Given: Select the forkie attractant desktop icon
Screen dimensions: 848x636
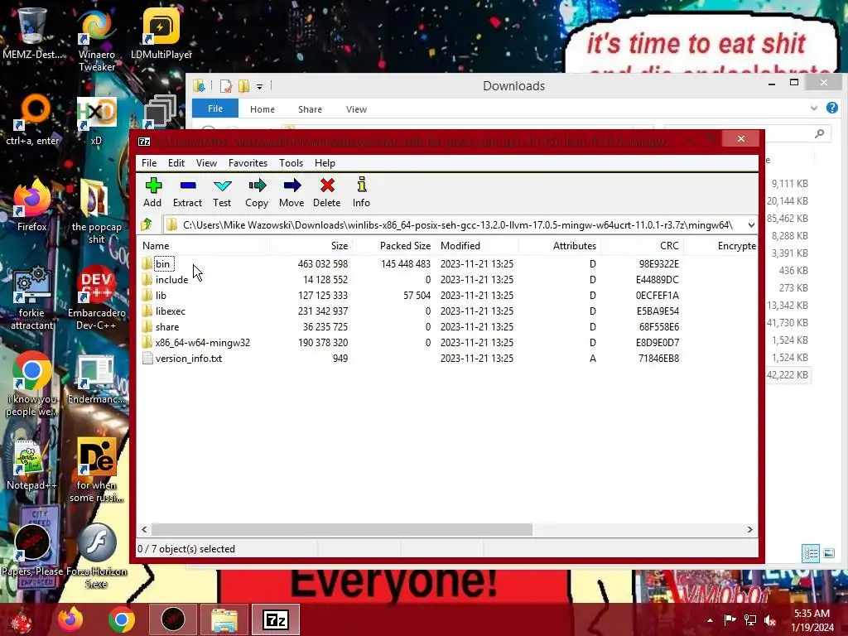Looking at the screenshot, I should [x=32, y=298].
